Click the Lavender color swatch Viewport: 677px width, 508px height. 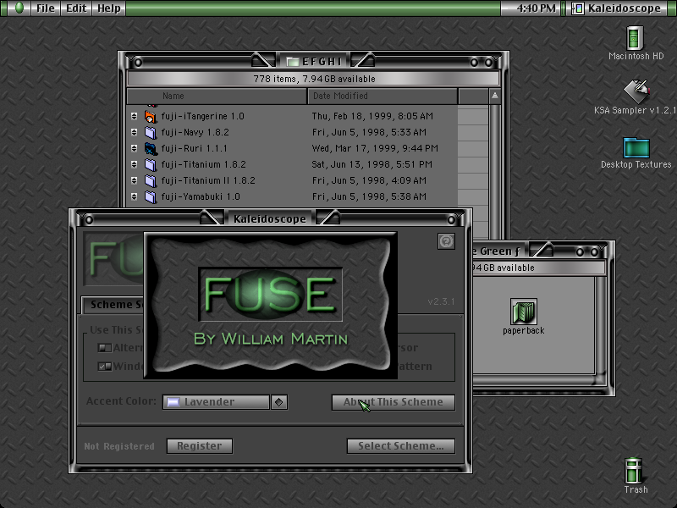173,402
